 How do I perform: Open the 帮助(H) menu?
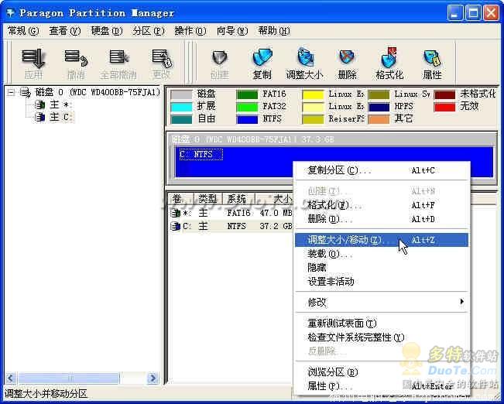274,31
